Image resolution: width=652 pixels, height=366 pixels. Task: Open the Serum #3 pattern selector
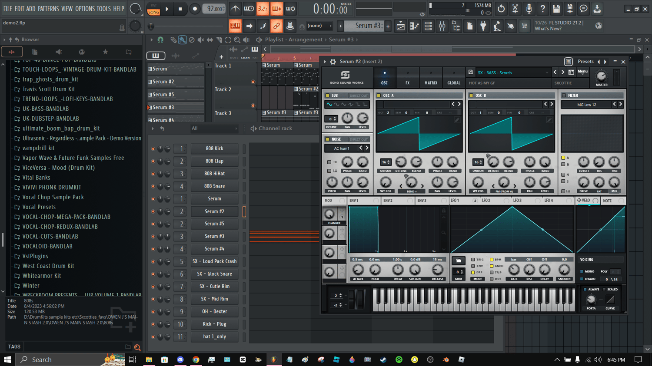(x=364, y=26)
